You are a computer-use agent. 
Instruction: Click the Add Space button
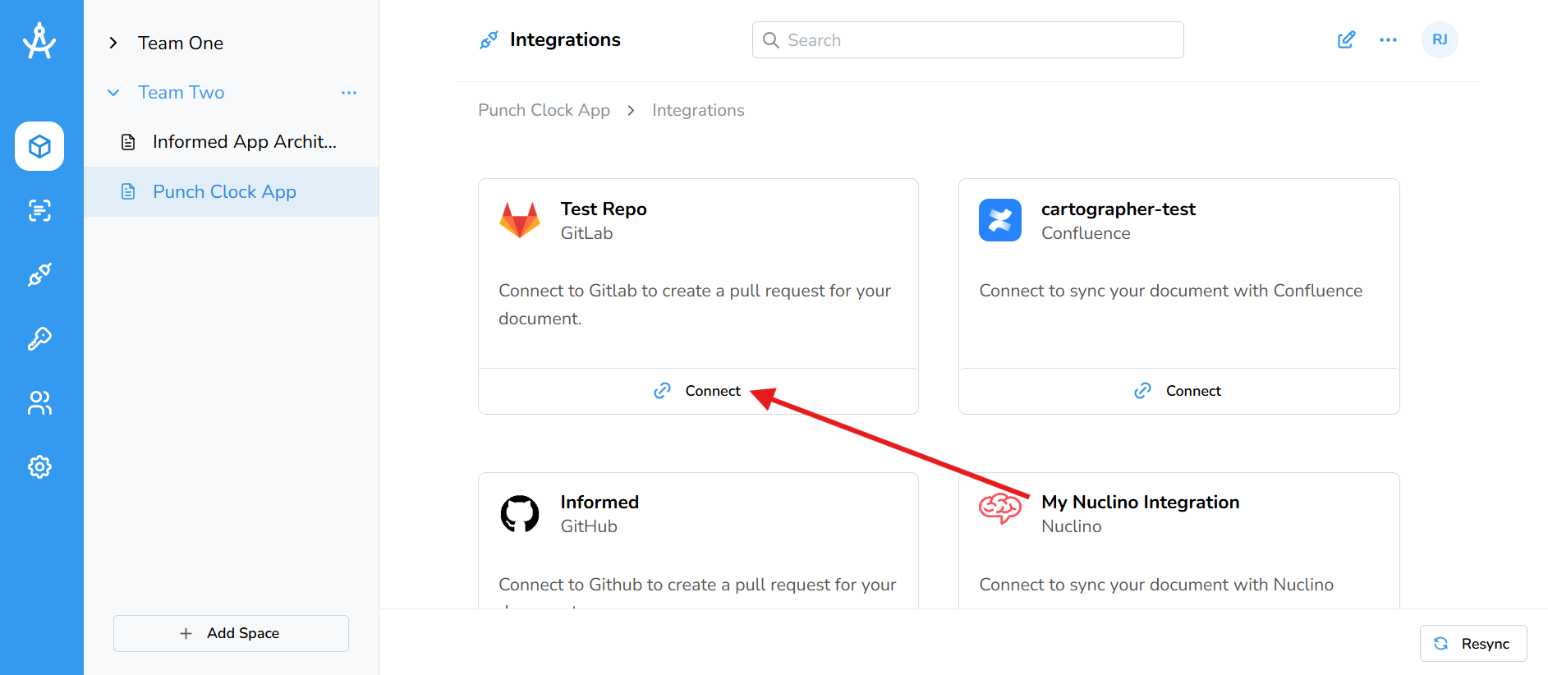tap(231, 633)
